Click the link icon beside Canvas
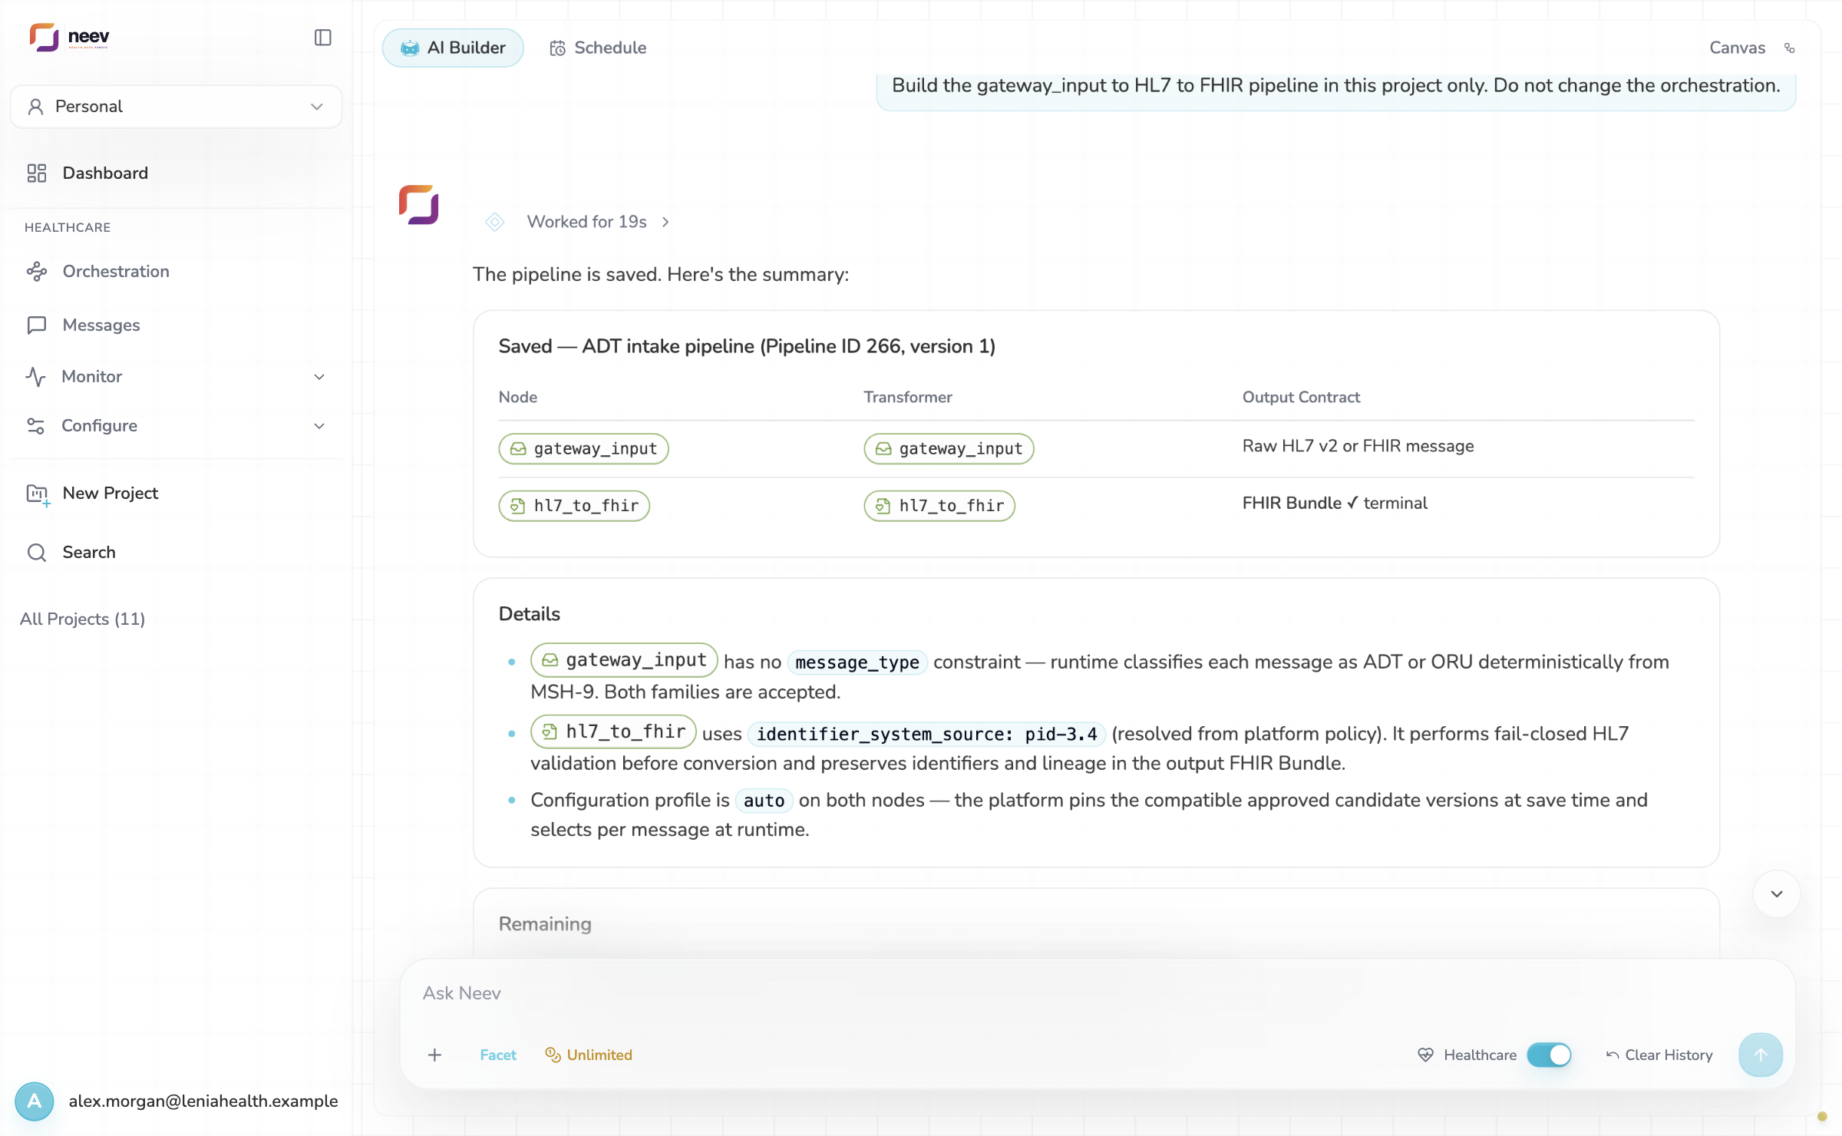This screenshot has width=1842, height=1136. click(1789, 48)
